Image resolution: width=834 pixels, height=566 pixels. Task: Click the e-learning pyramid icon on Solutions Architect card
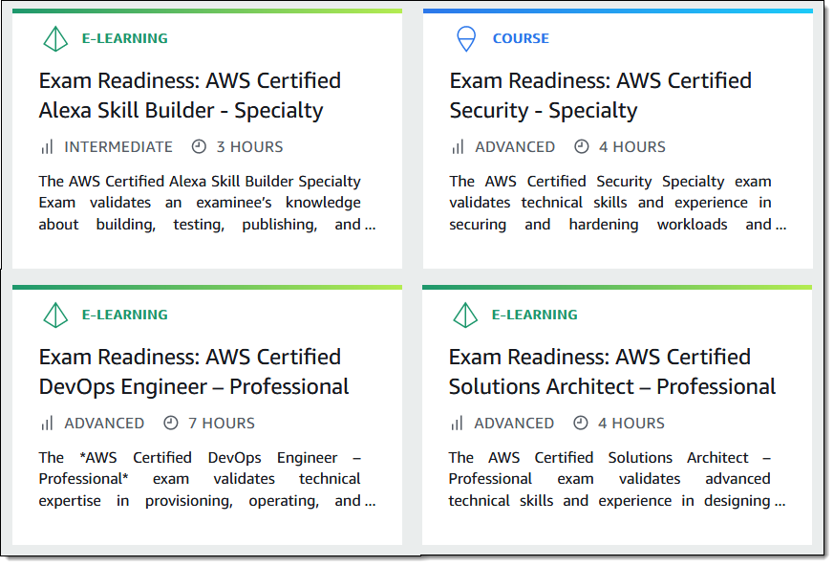[465, 316]
